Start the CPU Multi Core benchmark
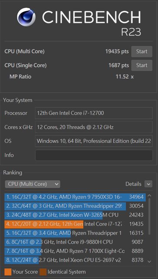Screen dimensions: 158x279 (x=142, y=51)
